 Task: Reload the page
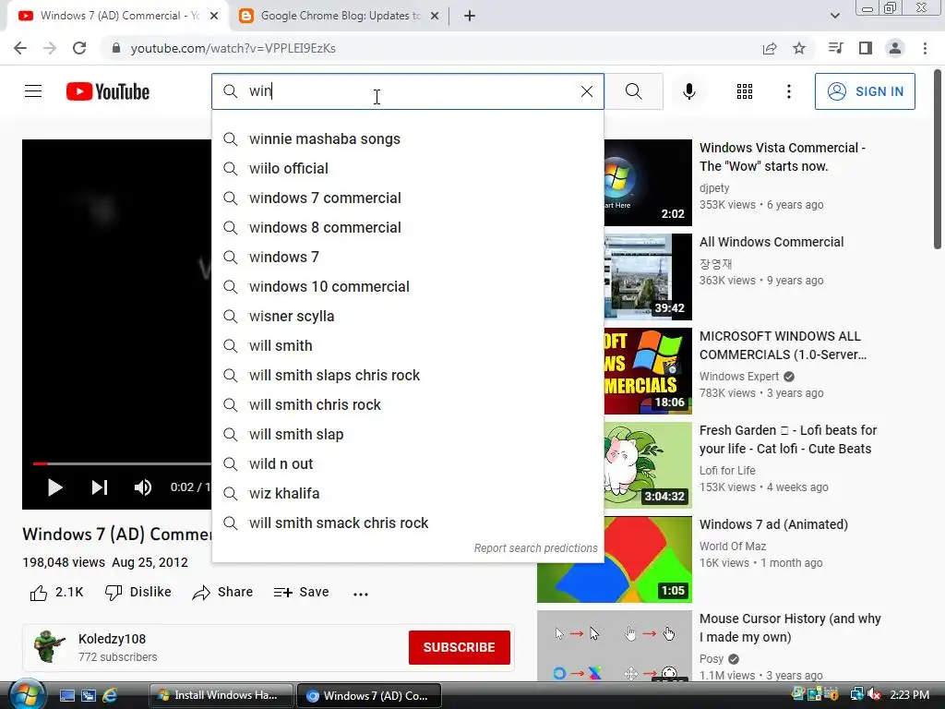[79, 48]
